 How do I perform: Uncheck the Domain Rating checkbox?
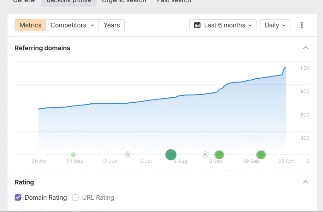pos(18,198)
